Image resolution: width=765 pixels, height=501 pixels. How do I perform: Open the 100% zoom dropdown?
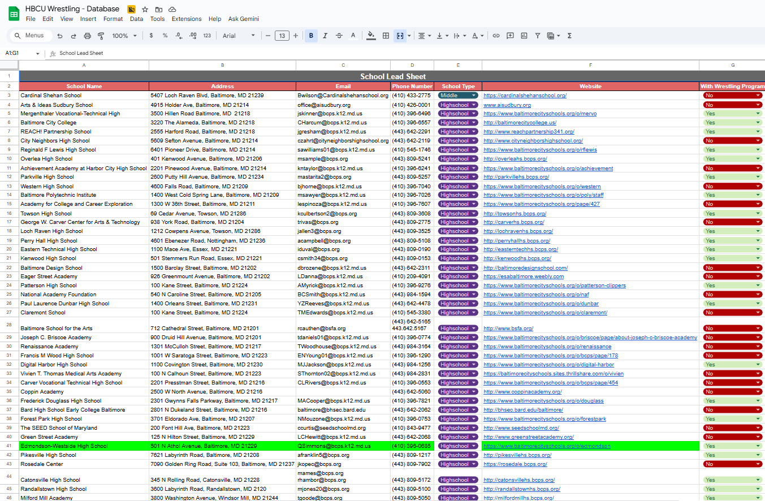pos(124,36)
